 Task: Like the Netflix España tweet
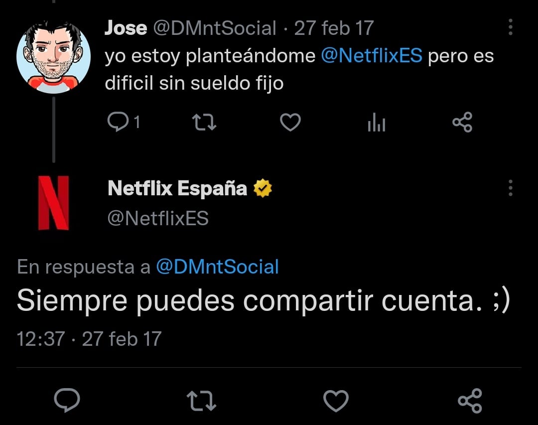point(336,400)
